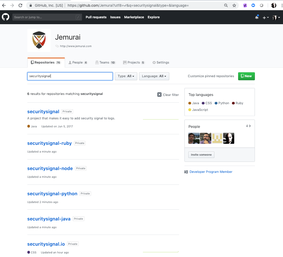The height and width of the screenshot is (257, 283).
Task: Click the padlock icon in the address bar
Action: coord(31,5)
